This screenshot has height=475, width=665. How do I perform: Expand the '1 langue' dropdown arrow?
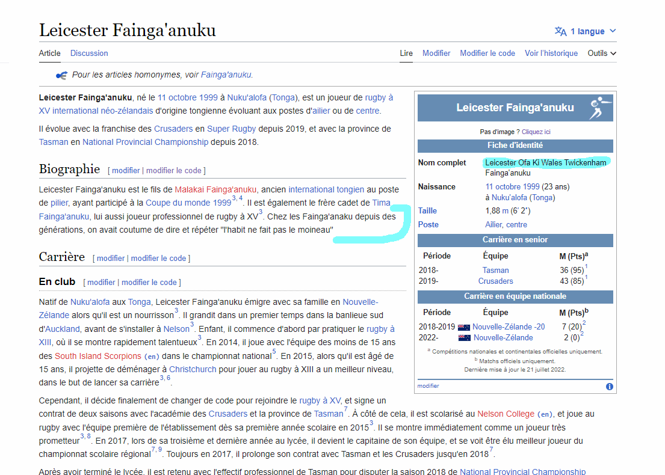pyautogui.click(x=613, y=31)
